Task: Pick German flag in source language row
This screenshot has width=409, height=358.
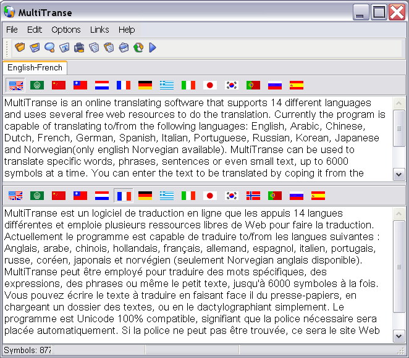Action: [x=145, y=85]
